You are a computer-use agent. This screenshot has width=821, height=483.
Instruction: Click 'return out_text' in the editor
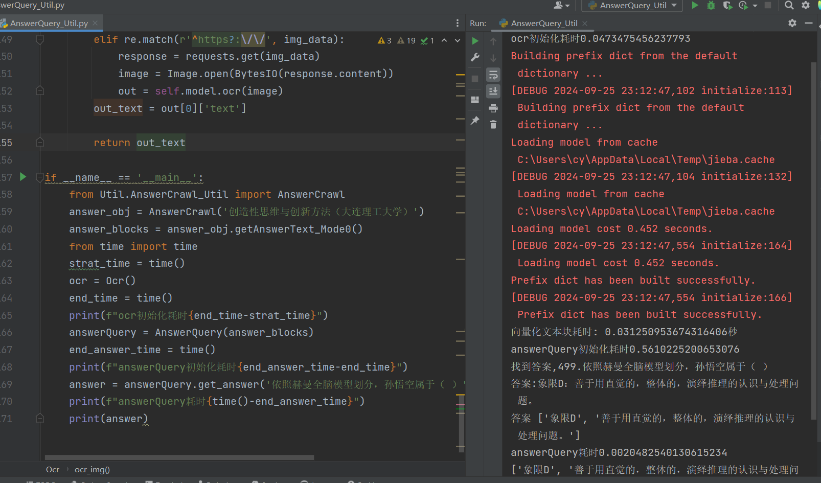[x=139, y=143]
